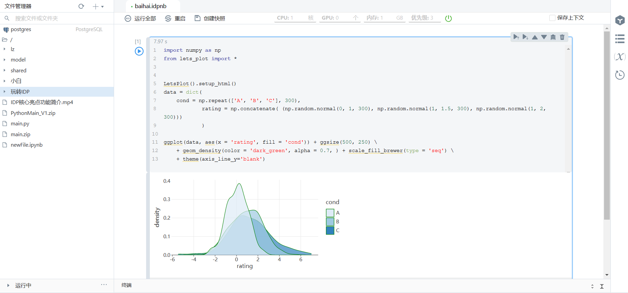
Task: Move cell up with triangle icon
Action: 535,37
